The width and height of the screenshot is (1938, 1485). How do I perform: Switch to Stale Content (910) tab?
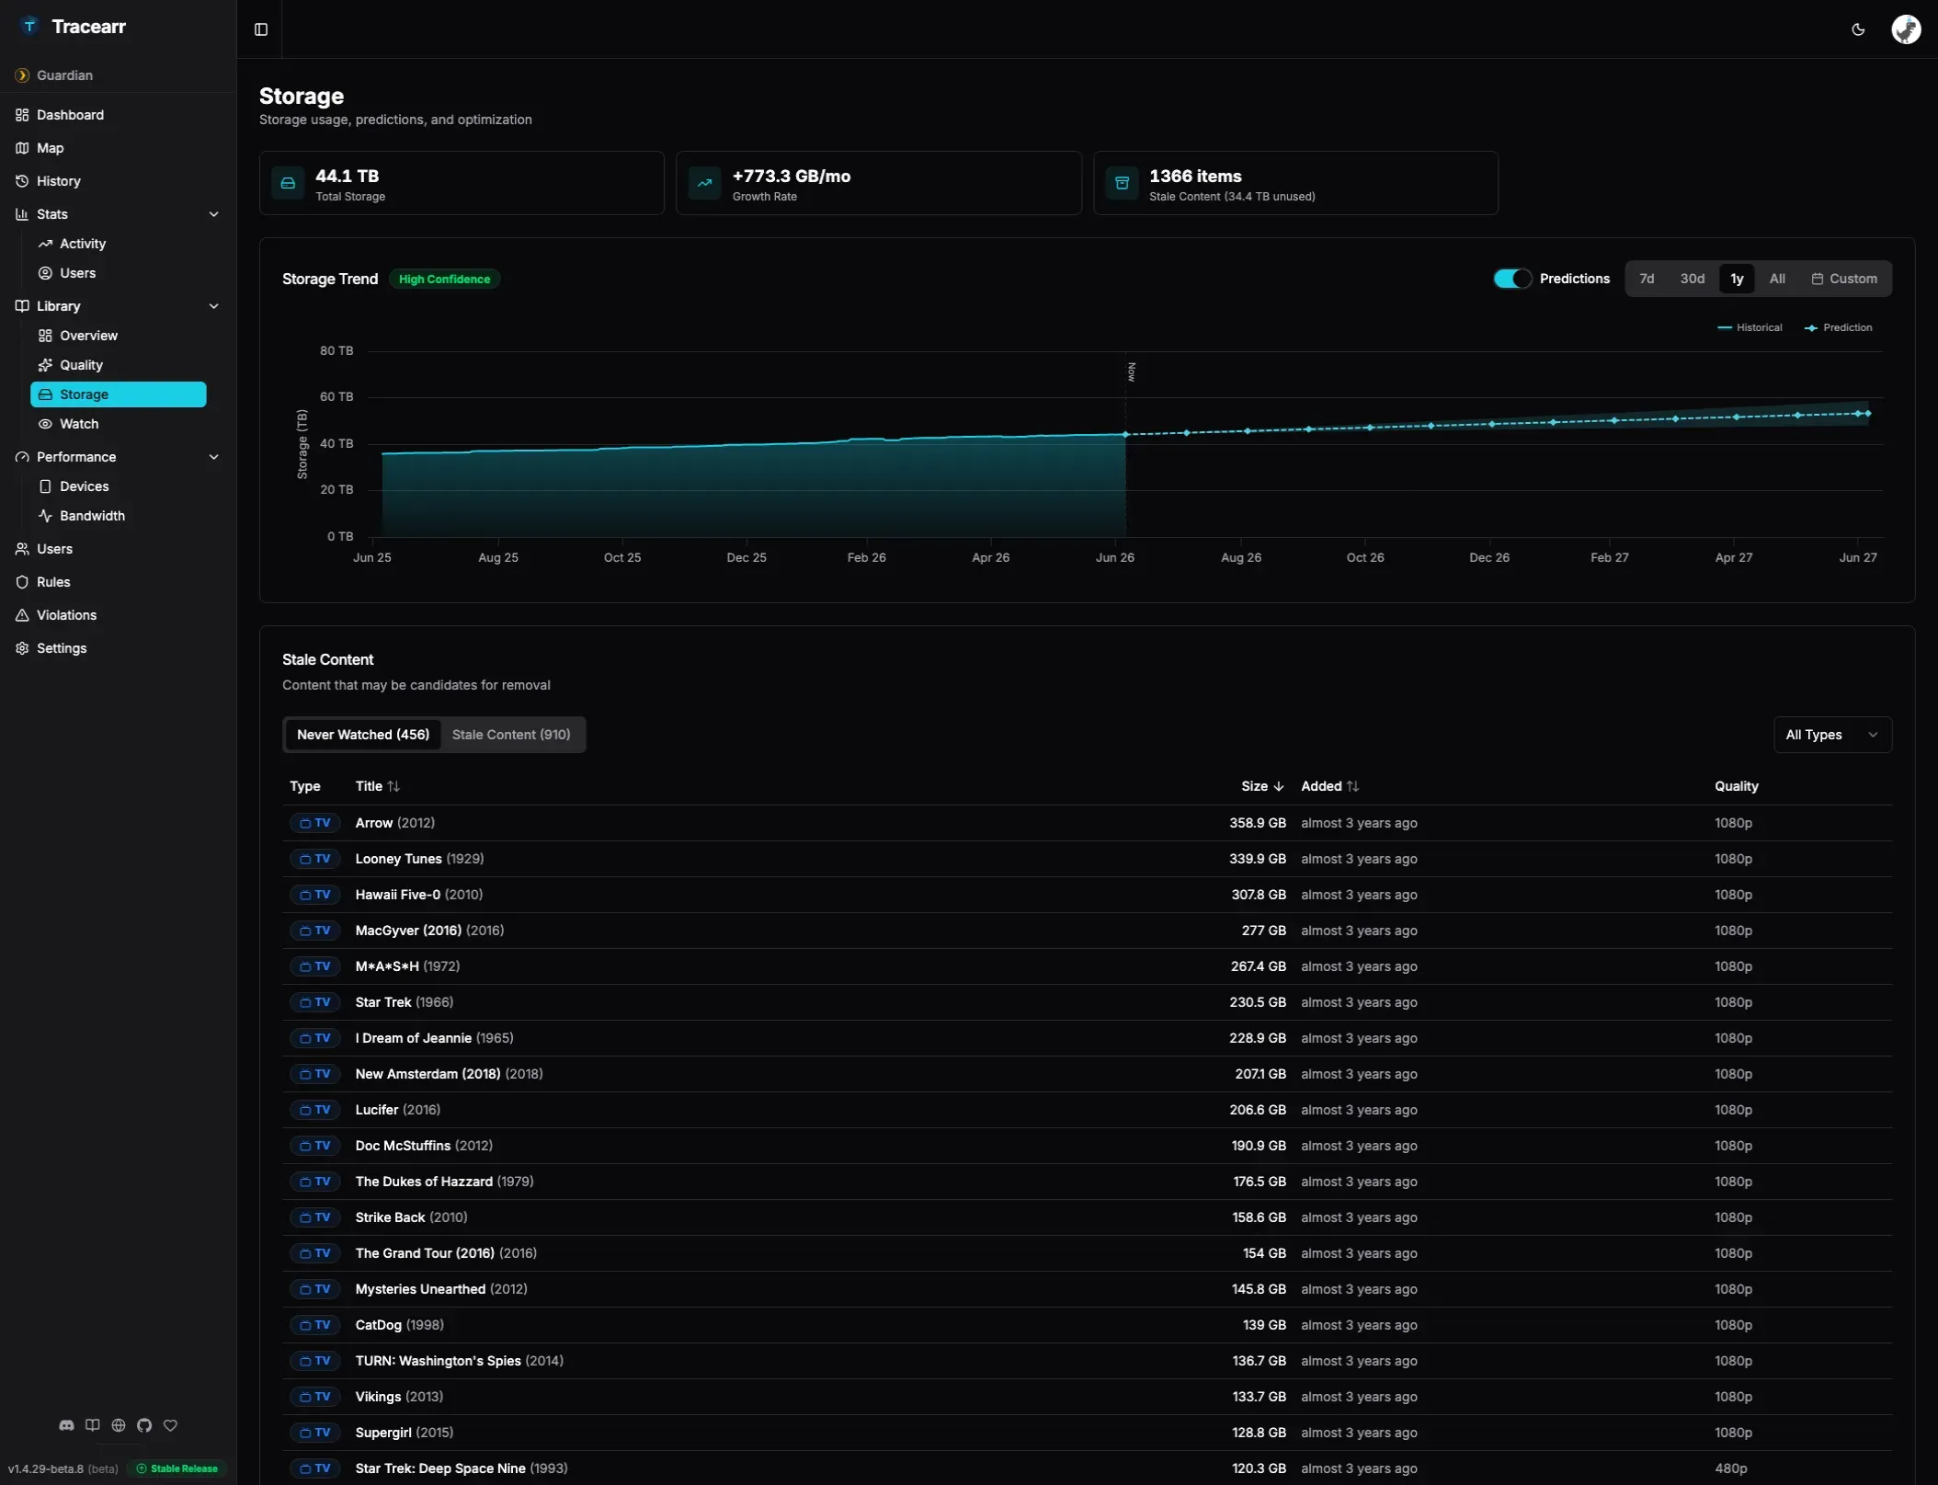[x=511, y=735]
